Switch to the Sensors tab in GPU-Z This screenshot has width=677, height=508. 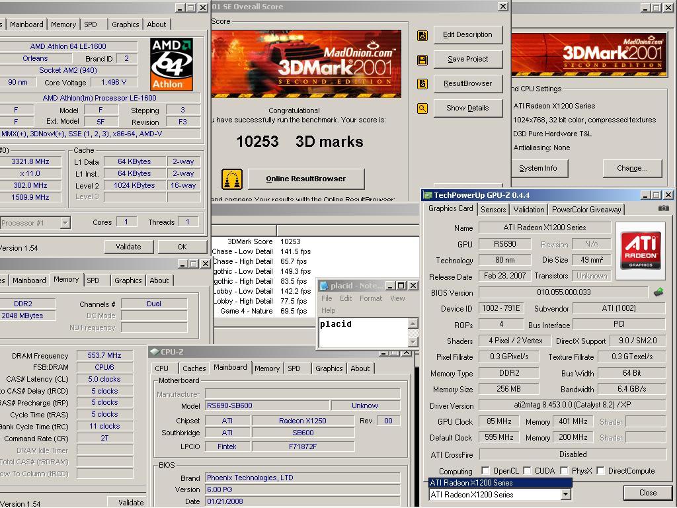[x=493, y=210]
